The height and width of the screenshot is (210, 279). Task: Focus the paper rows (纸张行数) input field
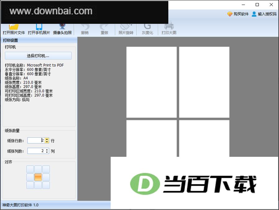[36, 140]
